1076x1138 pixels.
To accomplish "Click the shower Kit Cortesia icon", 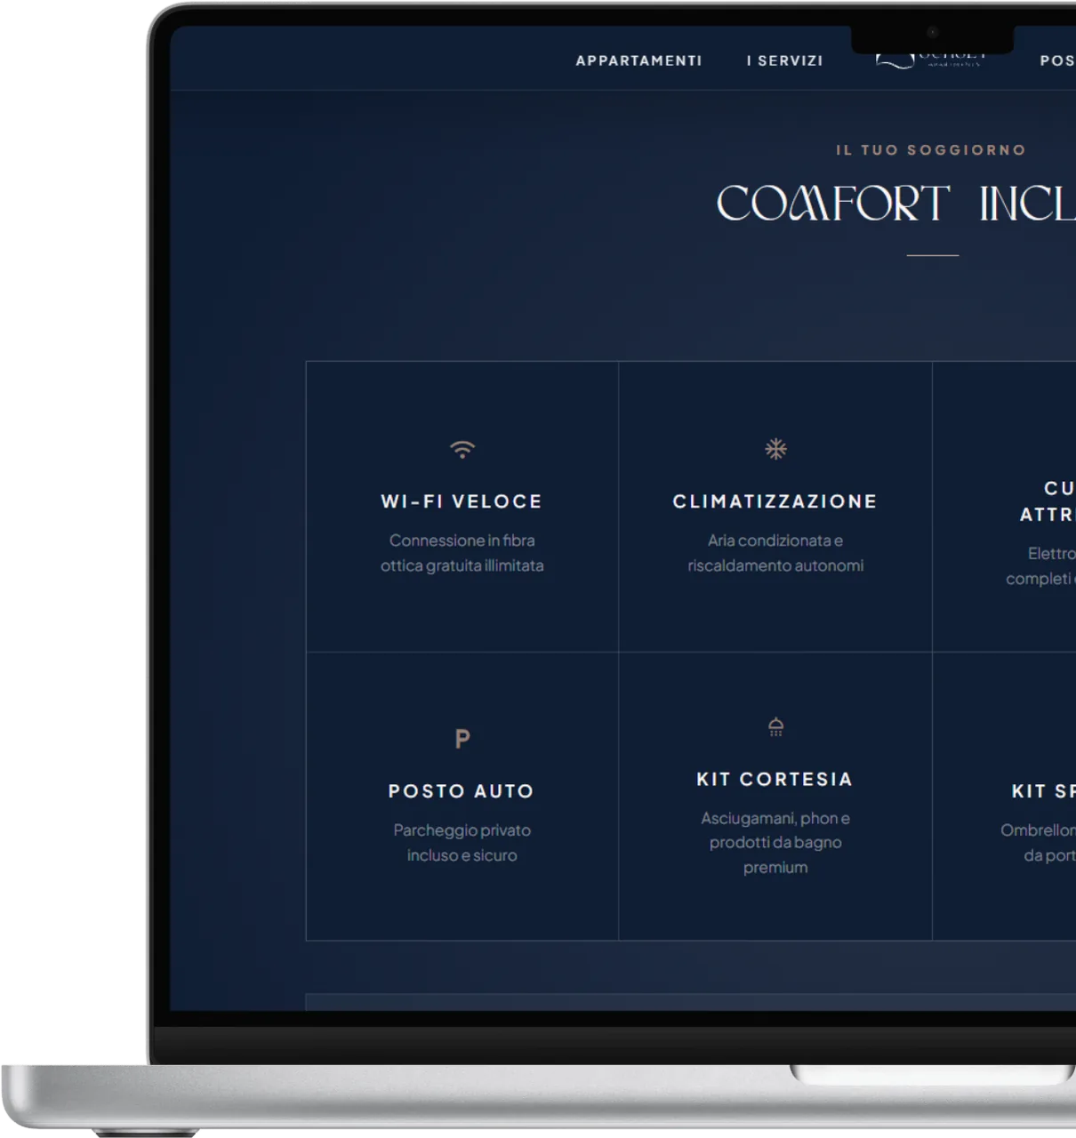I will pyautogui.click(x=775, y=726).
